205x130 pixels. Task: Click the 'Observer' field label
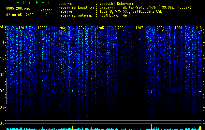66,4
